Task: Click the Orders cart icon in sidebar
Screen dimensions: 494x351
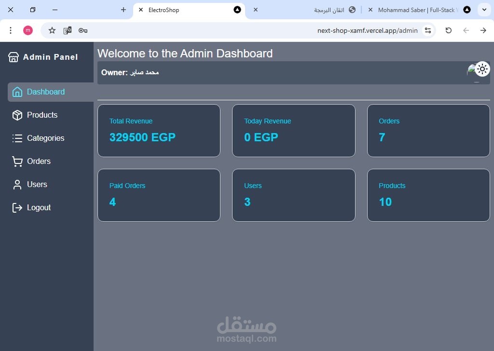Action: pos(17,161)
